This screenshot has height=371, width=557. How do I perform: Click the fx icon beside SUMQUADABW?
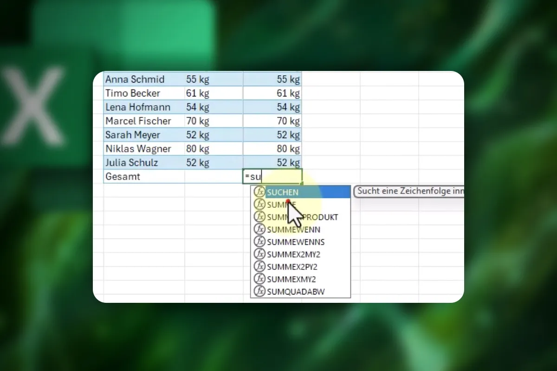tap(259, 292)
